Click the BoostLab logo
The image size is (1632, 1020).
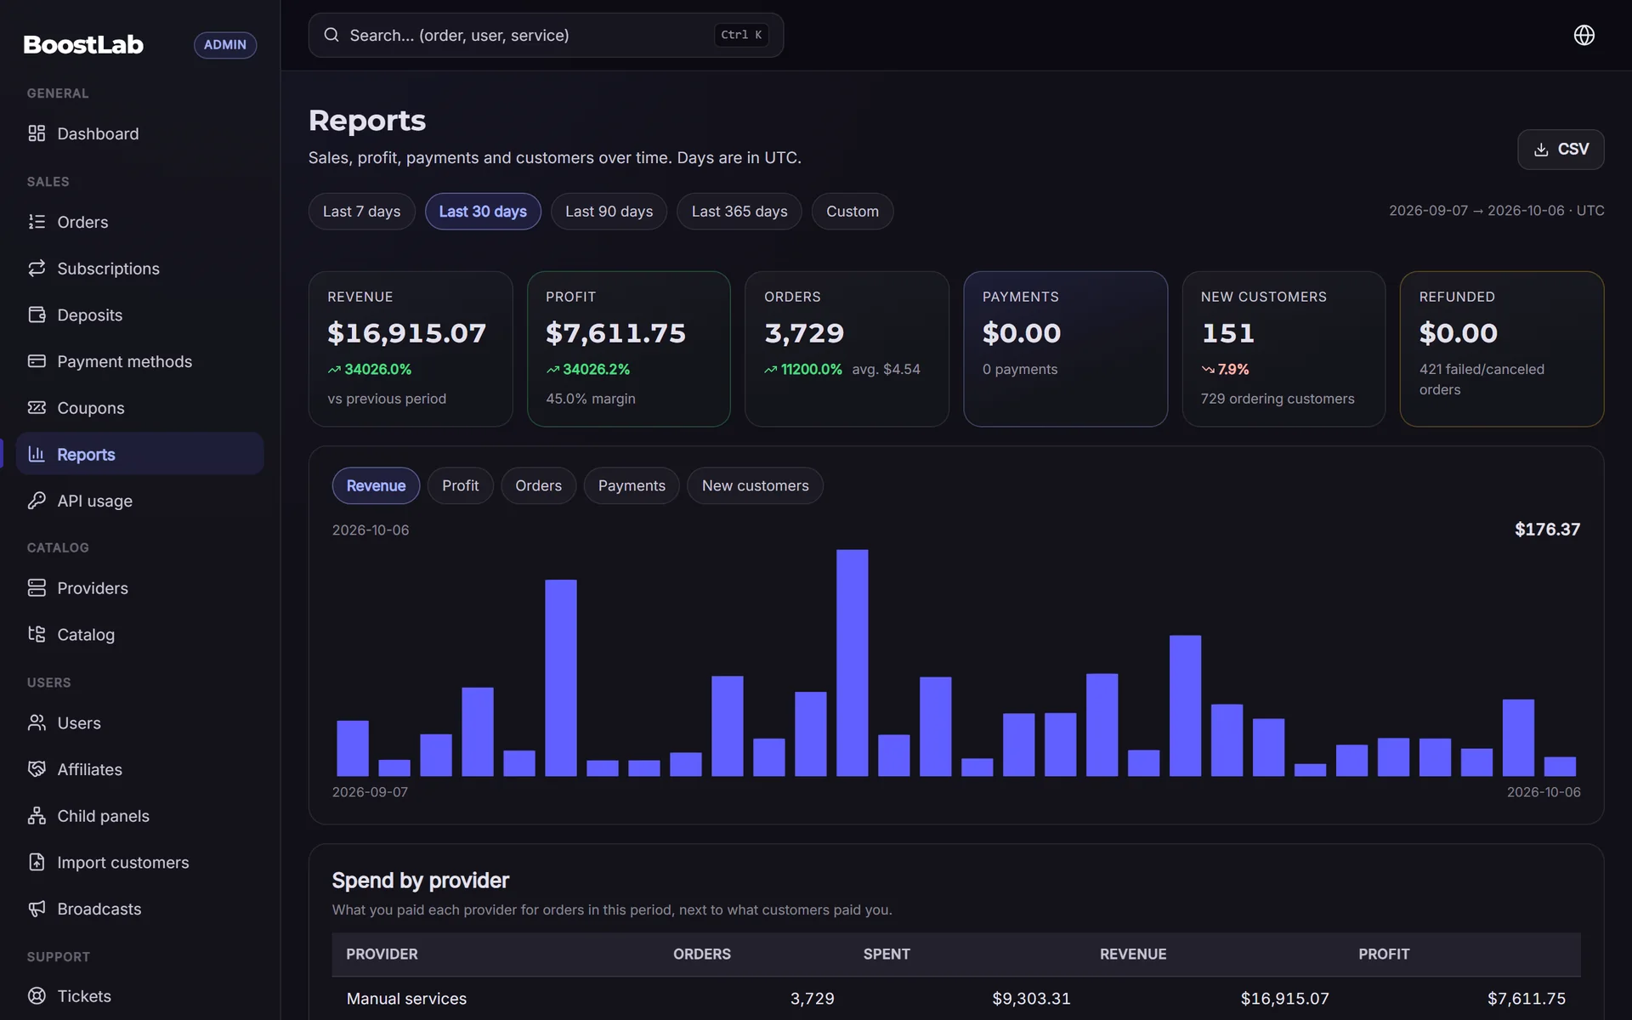click(x=83, y=44)
